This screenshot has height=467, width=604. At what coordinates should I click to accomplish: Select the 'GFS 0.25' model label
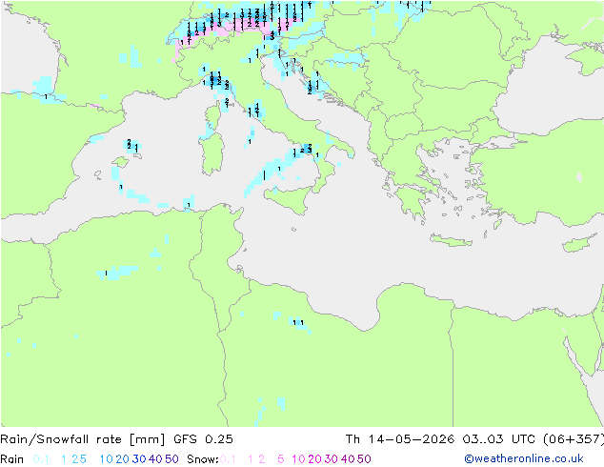pos(203,439)
